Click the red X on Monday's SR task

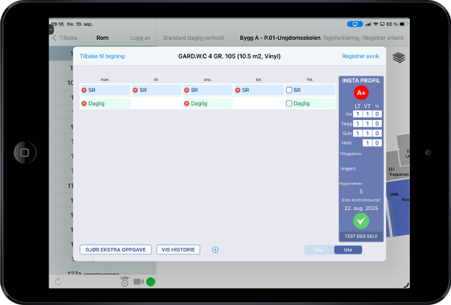click(84, 90)
